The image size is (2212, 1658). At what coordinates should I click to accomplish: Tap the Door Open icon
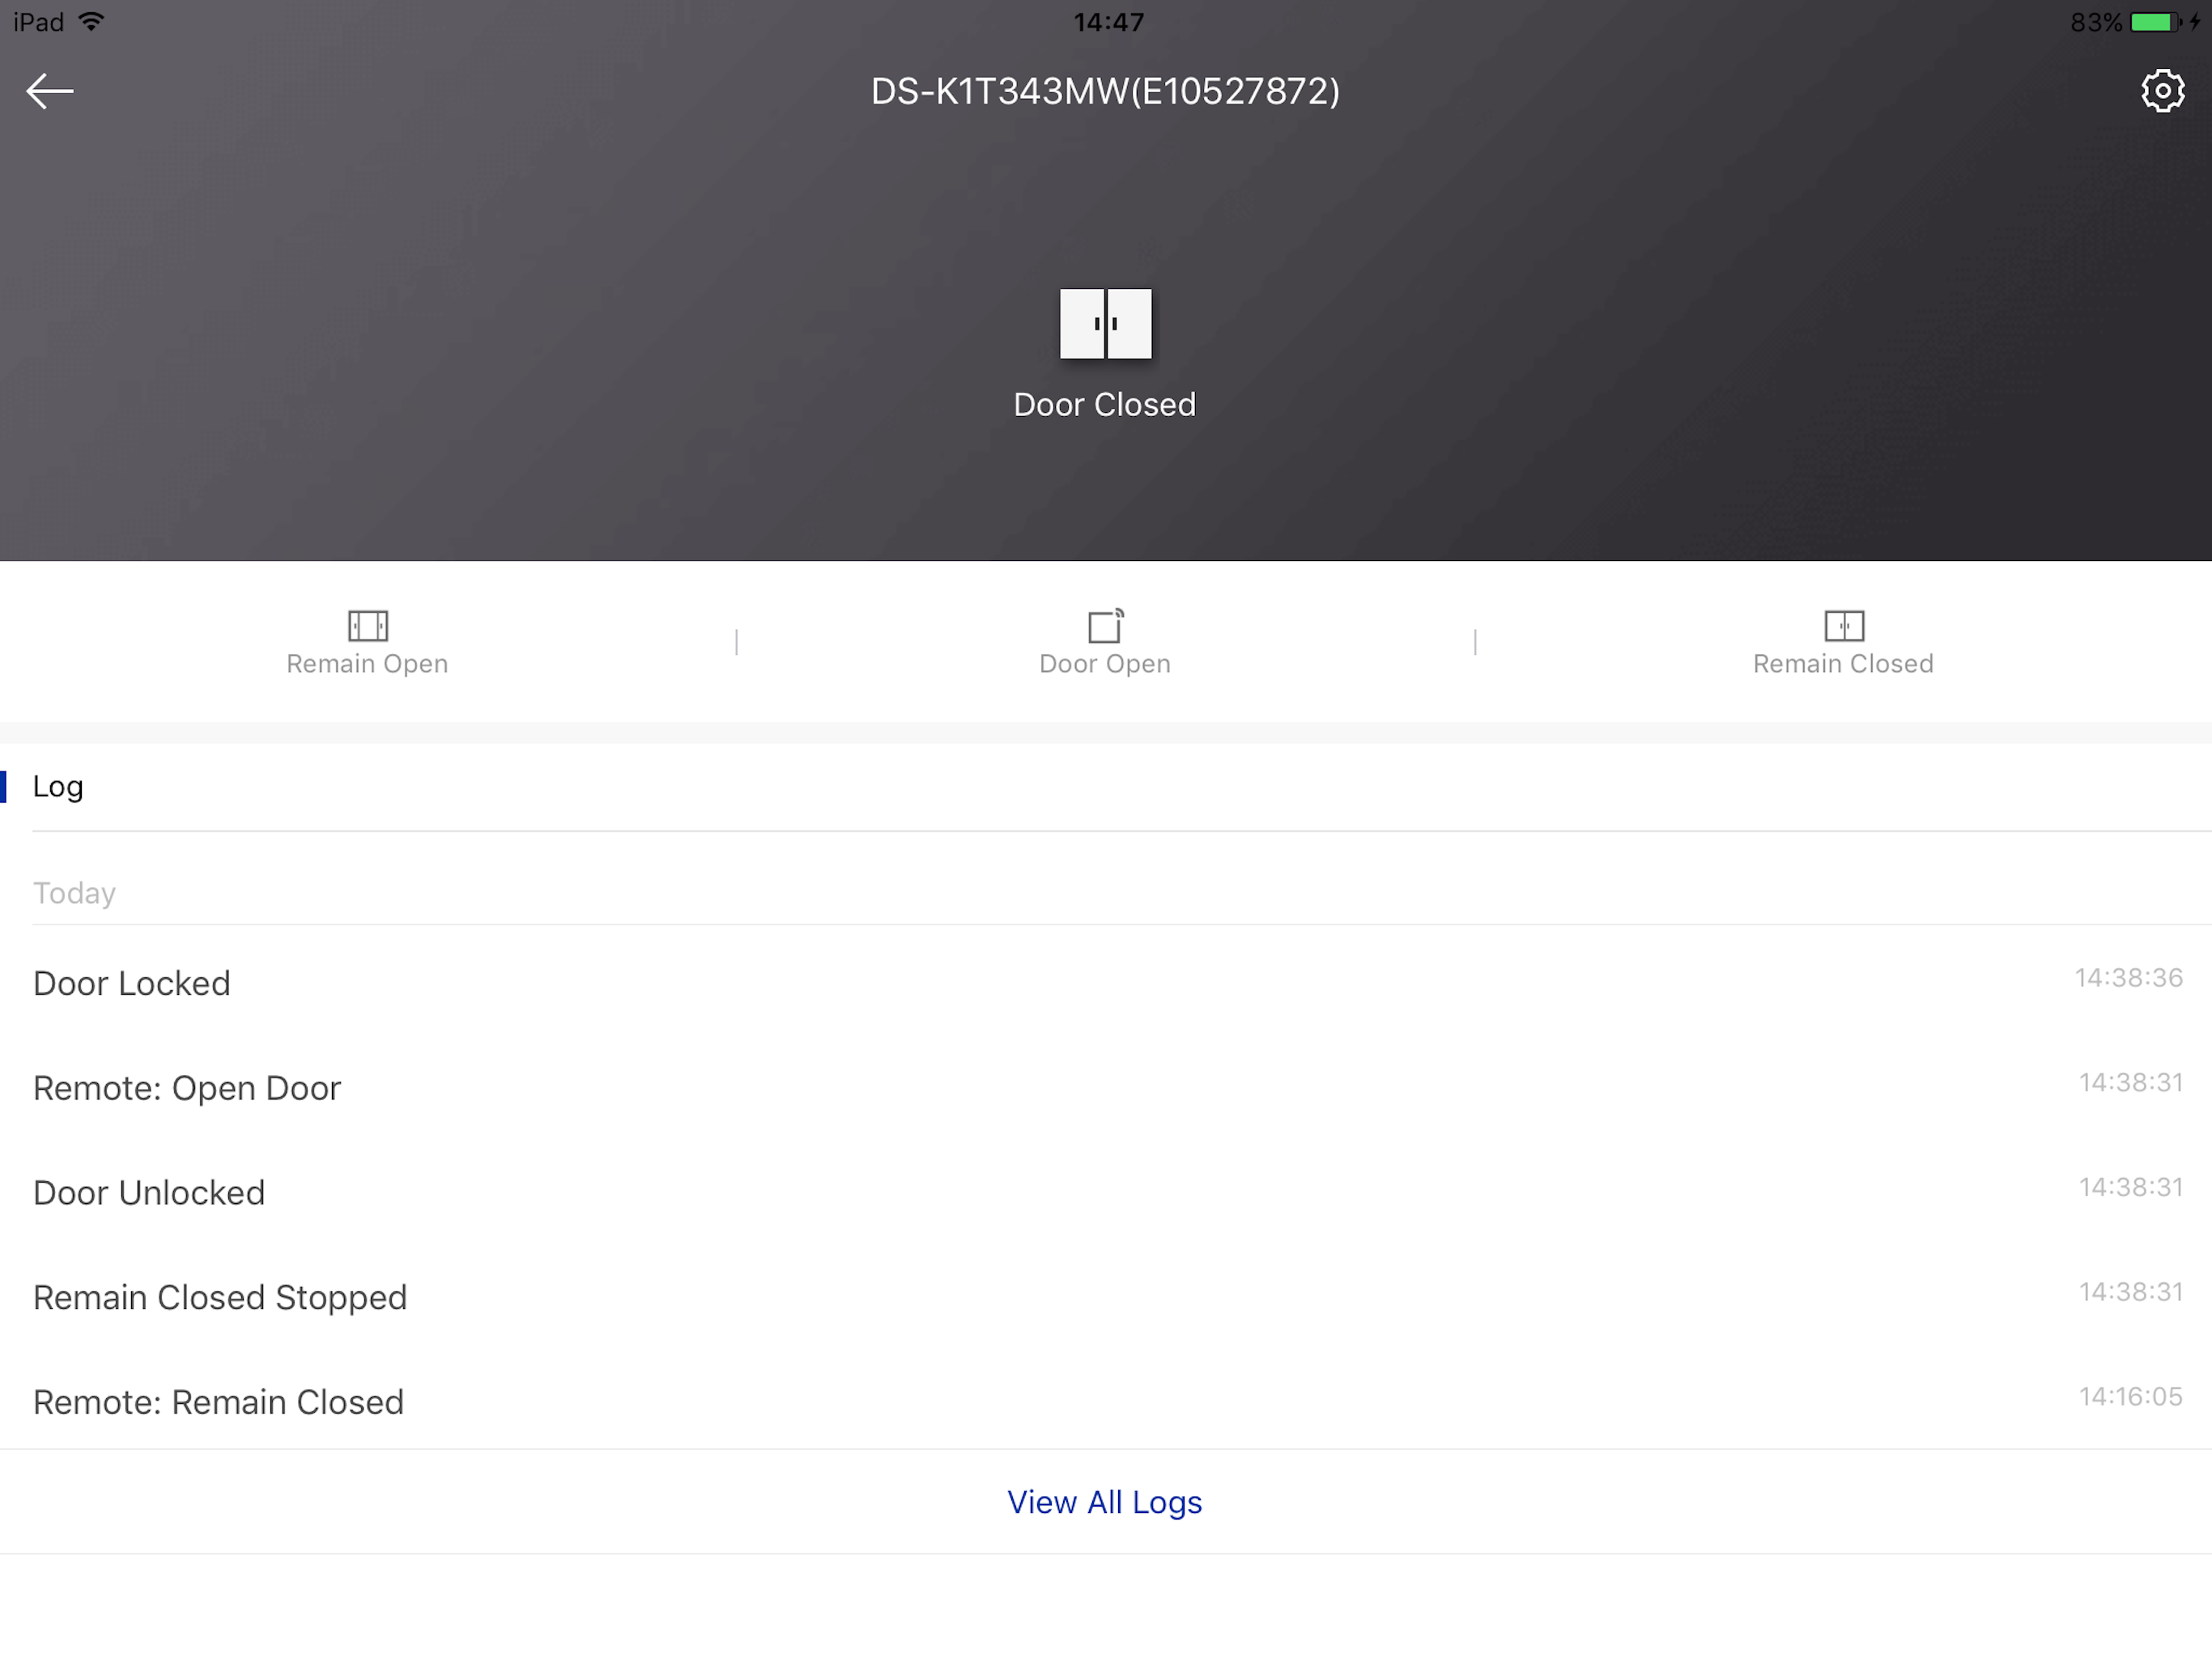(1105, 626)
